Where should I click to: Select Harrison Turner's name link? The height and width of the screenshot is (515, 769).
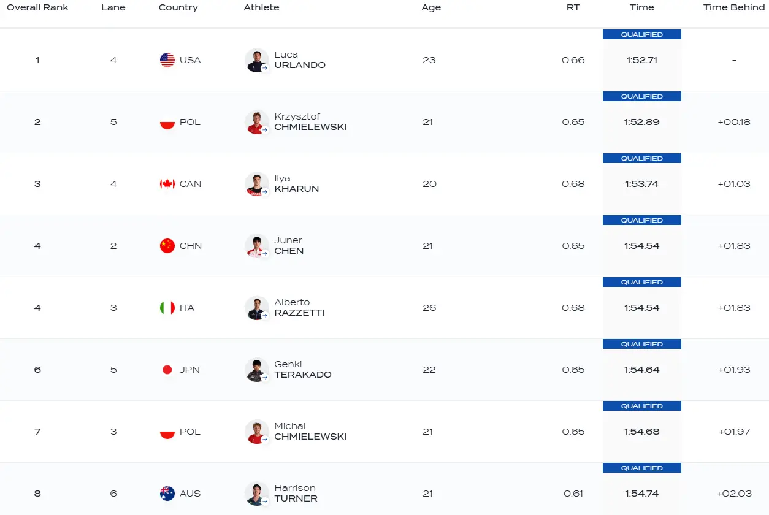pos(296,494)
